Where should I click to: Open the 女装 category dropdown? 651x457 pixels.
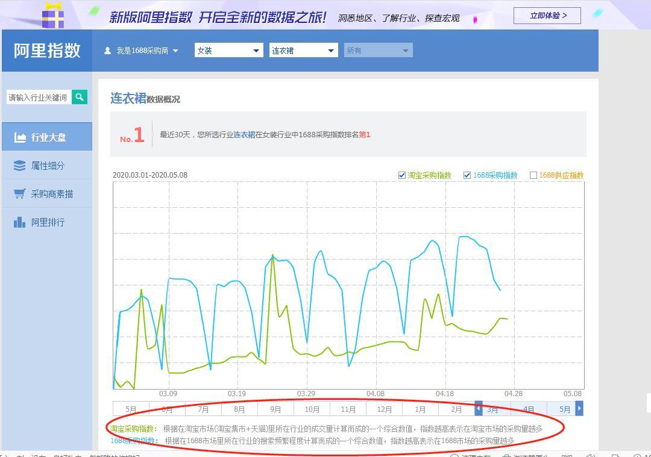coord(229,51)
